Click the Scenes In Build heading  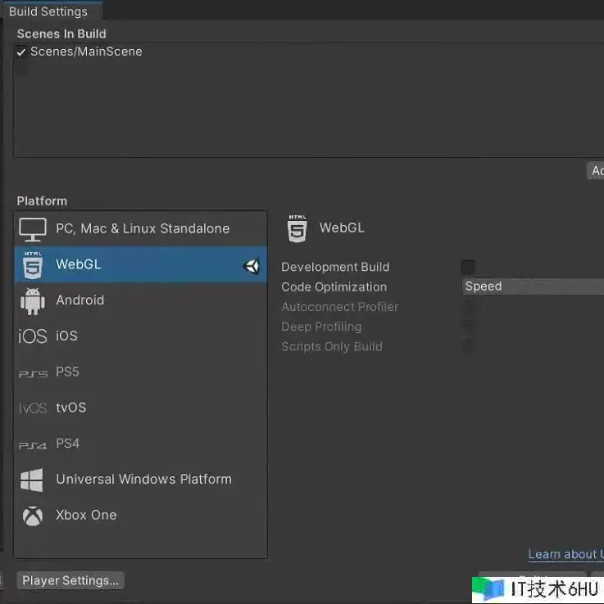pos(61,34)
